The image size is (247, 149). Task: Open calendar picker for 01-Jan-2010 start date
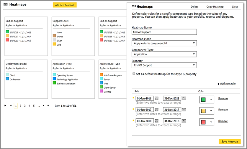point(157,121)
